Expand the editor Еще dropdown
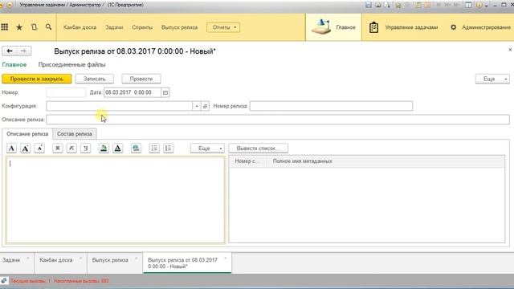Screen dimensions: 514x289 point(207,148)
